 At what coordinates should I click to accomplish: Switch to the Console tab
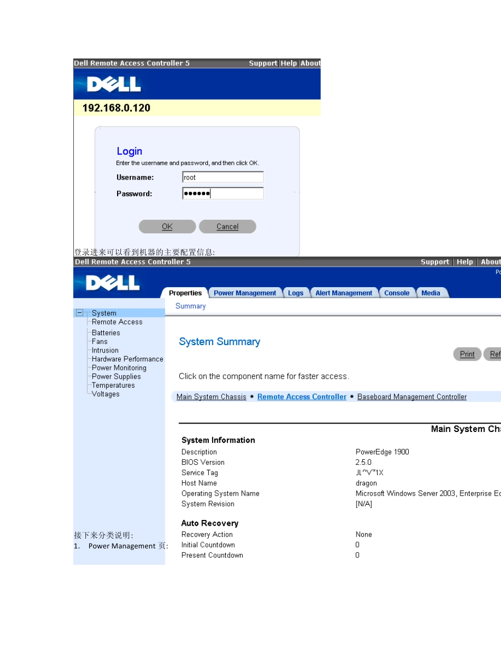click(397, 293)
